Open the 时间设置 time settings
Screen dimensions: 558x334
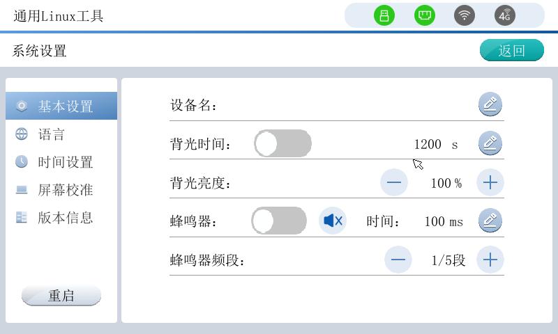(x=65, y=162)
